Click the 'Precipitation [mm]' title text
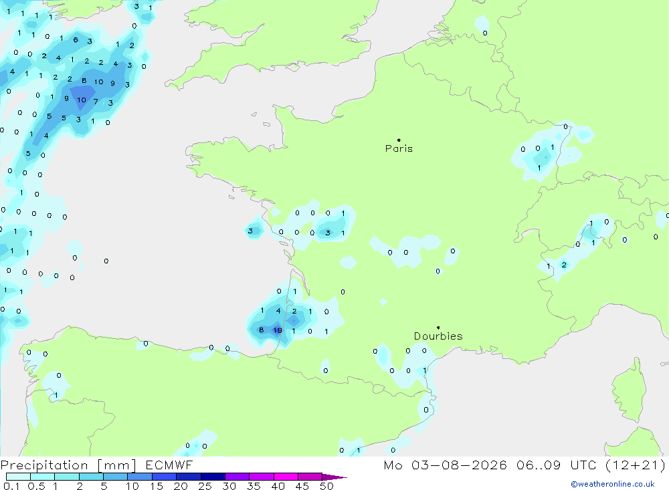The height and width of the screenshot is (490, 669). click(x=68, y=465)
